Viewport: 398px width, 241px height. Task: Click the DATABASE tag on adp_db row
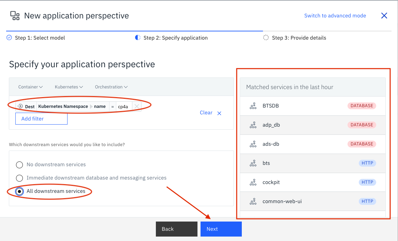point(362,125)
